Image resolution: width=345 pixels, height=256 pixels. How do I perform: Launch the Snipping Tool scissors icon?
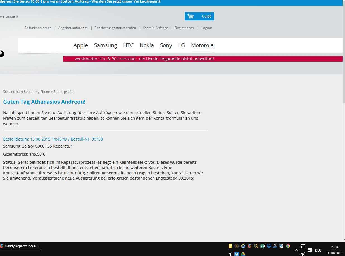coord(275,246)
